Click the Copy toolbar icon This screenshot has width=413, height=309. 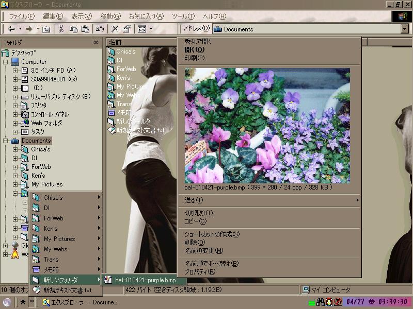click(73, 29)
